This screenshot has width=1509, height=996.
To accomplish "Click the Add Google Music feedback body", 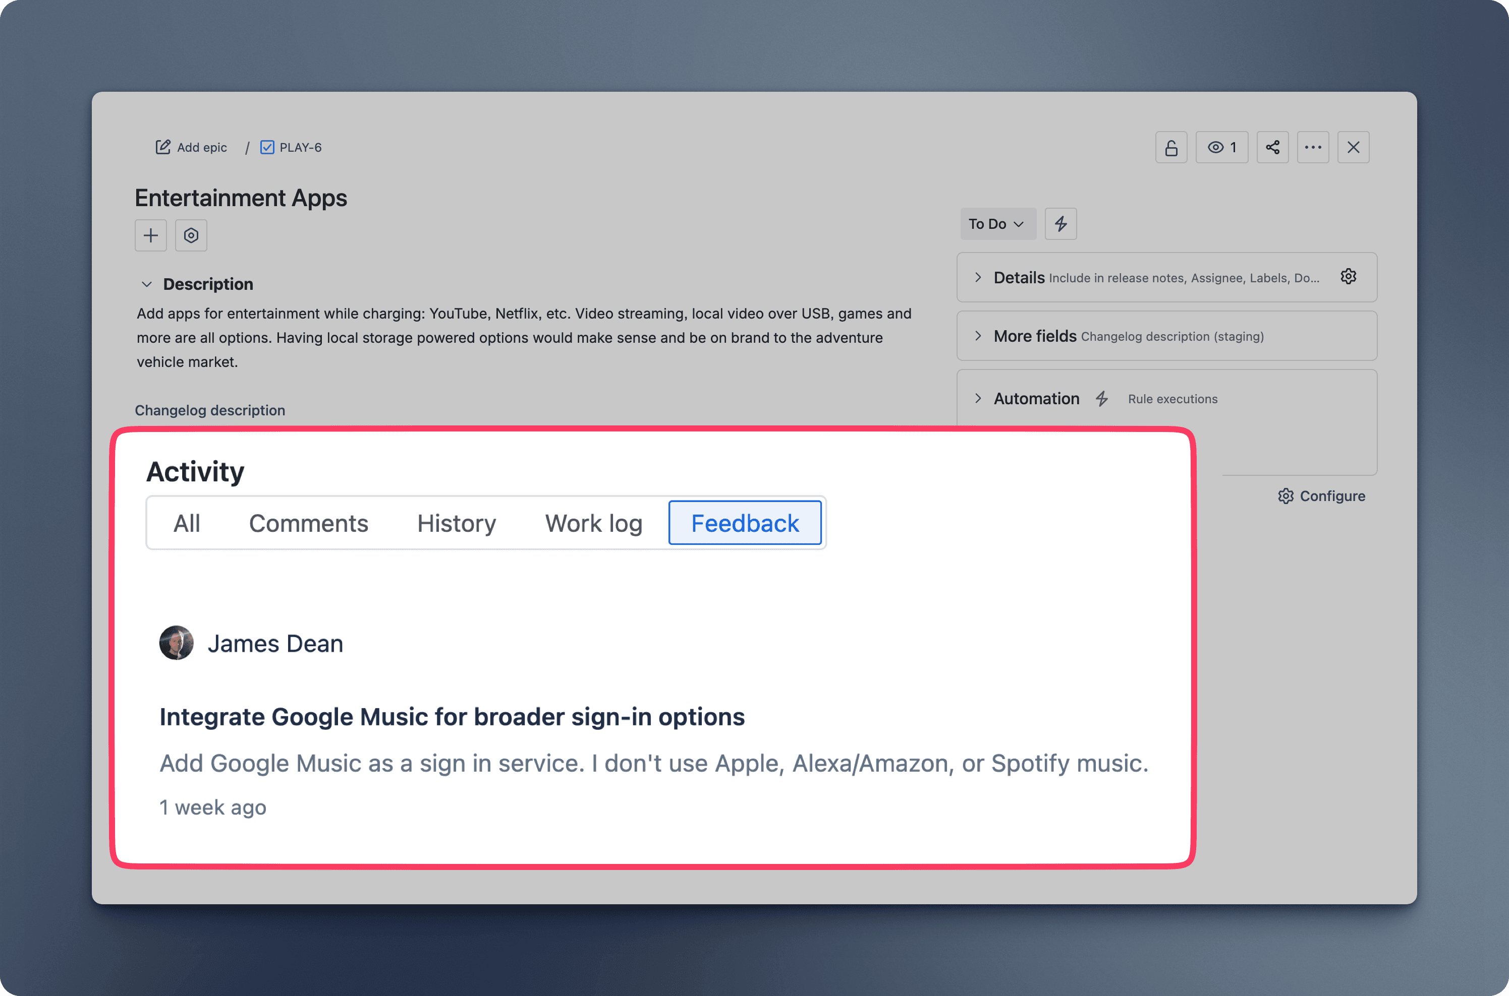I will pos(654,763).
